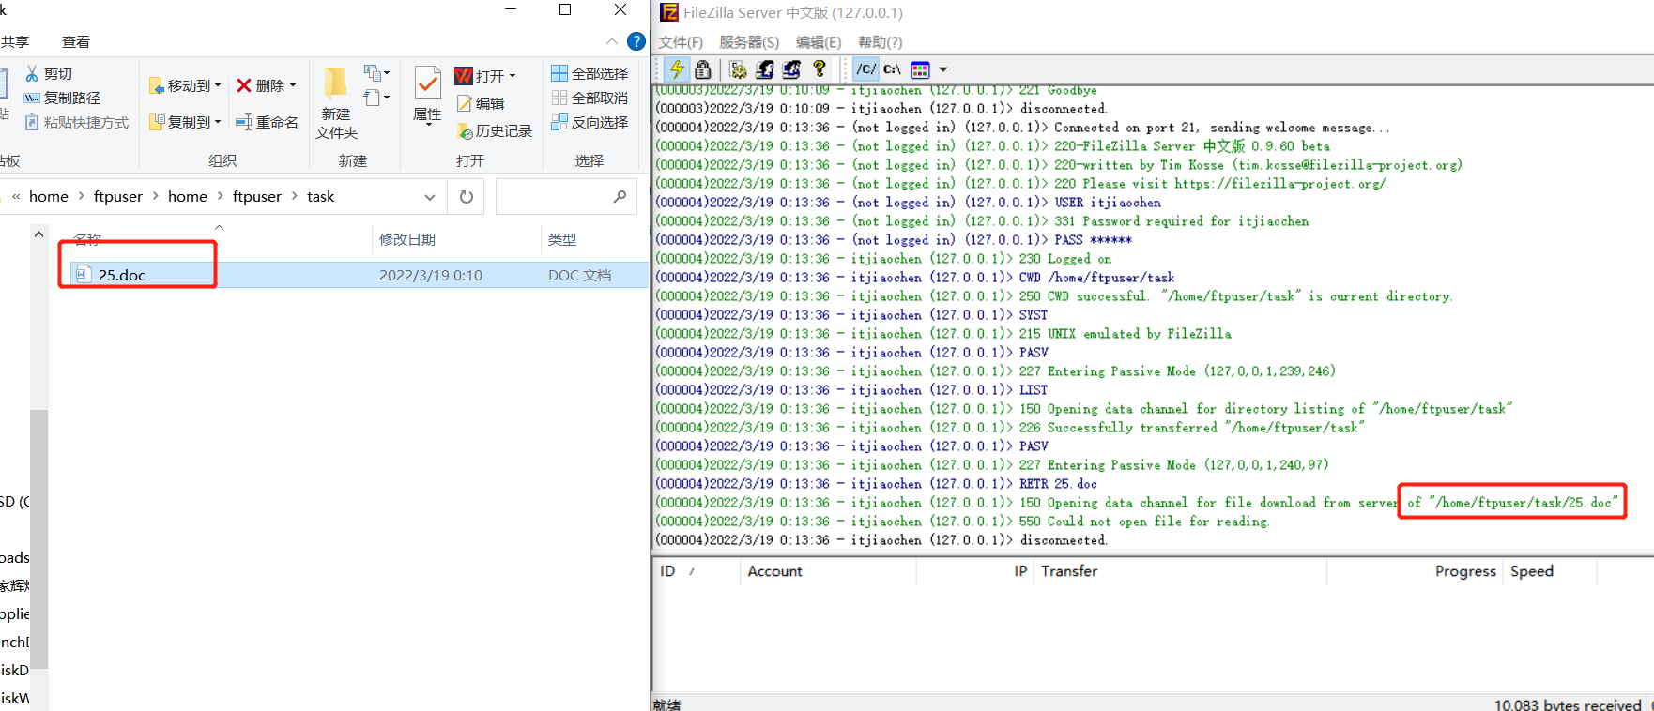This screenshot has width=1654, height=711.
Task: Click the refresh button beside address bar
Action: tap(467, 197)
